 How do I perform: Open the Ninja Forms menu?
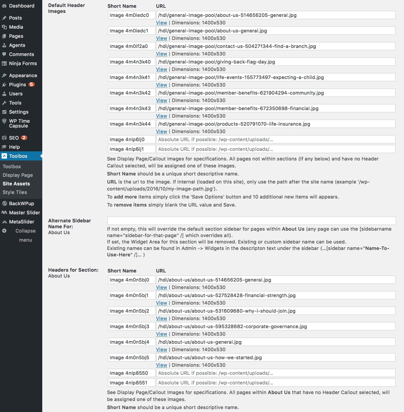pyautogui.click(x=23, y=63)
